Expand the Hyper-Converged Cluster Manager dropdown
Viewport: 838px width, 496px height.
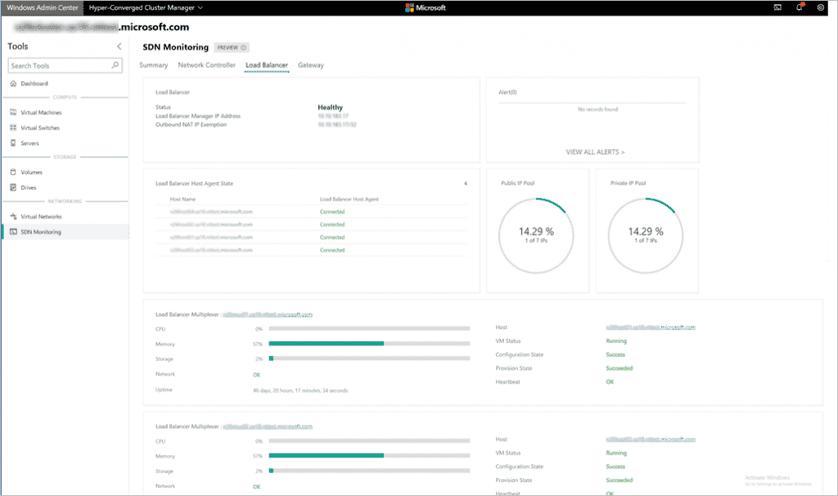click(x=146, y=7)
